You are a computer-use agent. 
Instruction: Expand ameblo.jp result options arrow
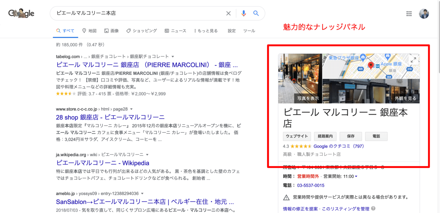[x=142, y=193]
